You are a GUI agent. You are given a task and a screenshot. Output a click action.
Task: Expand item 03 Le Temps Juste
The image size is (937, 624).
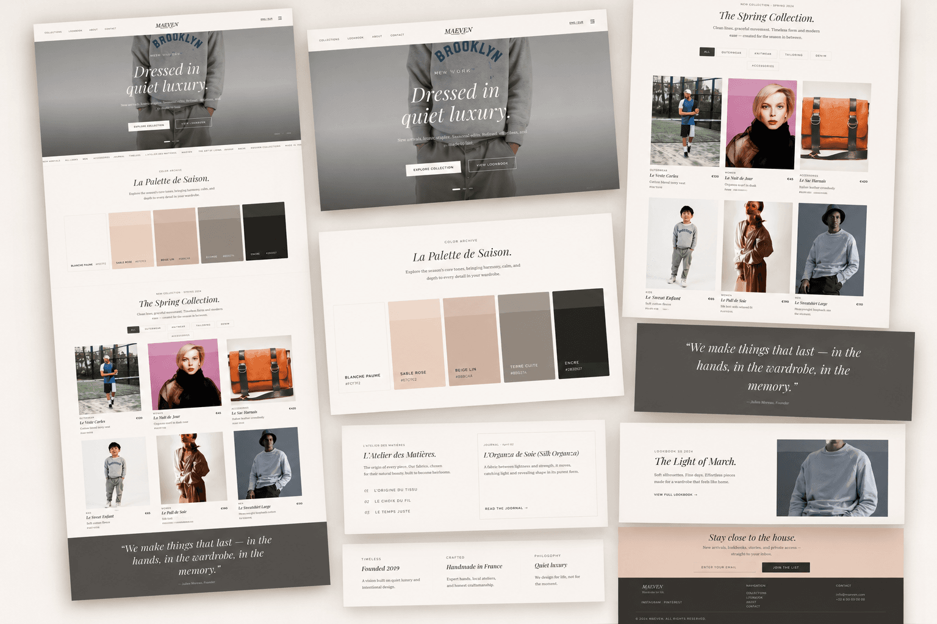[x=387, y=512]
